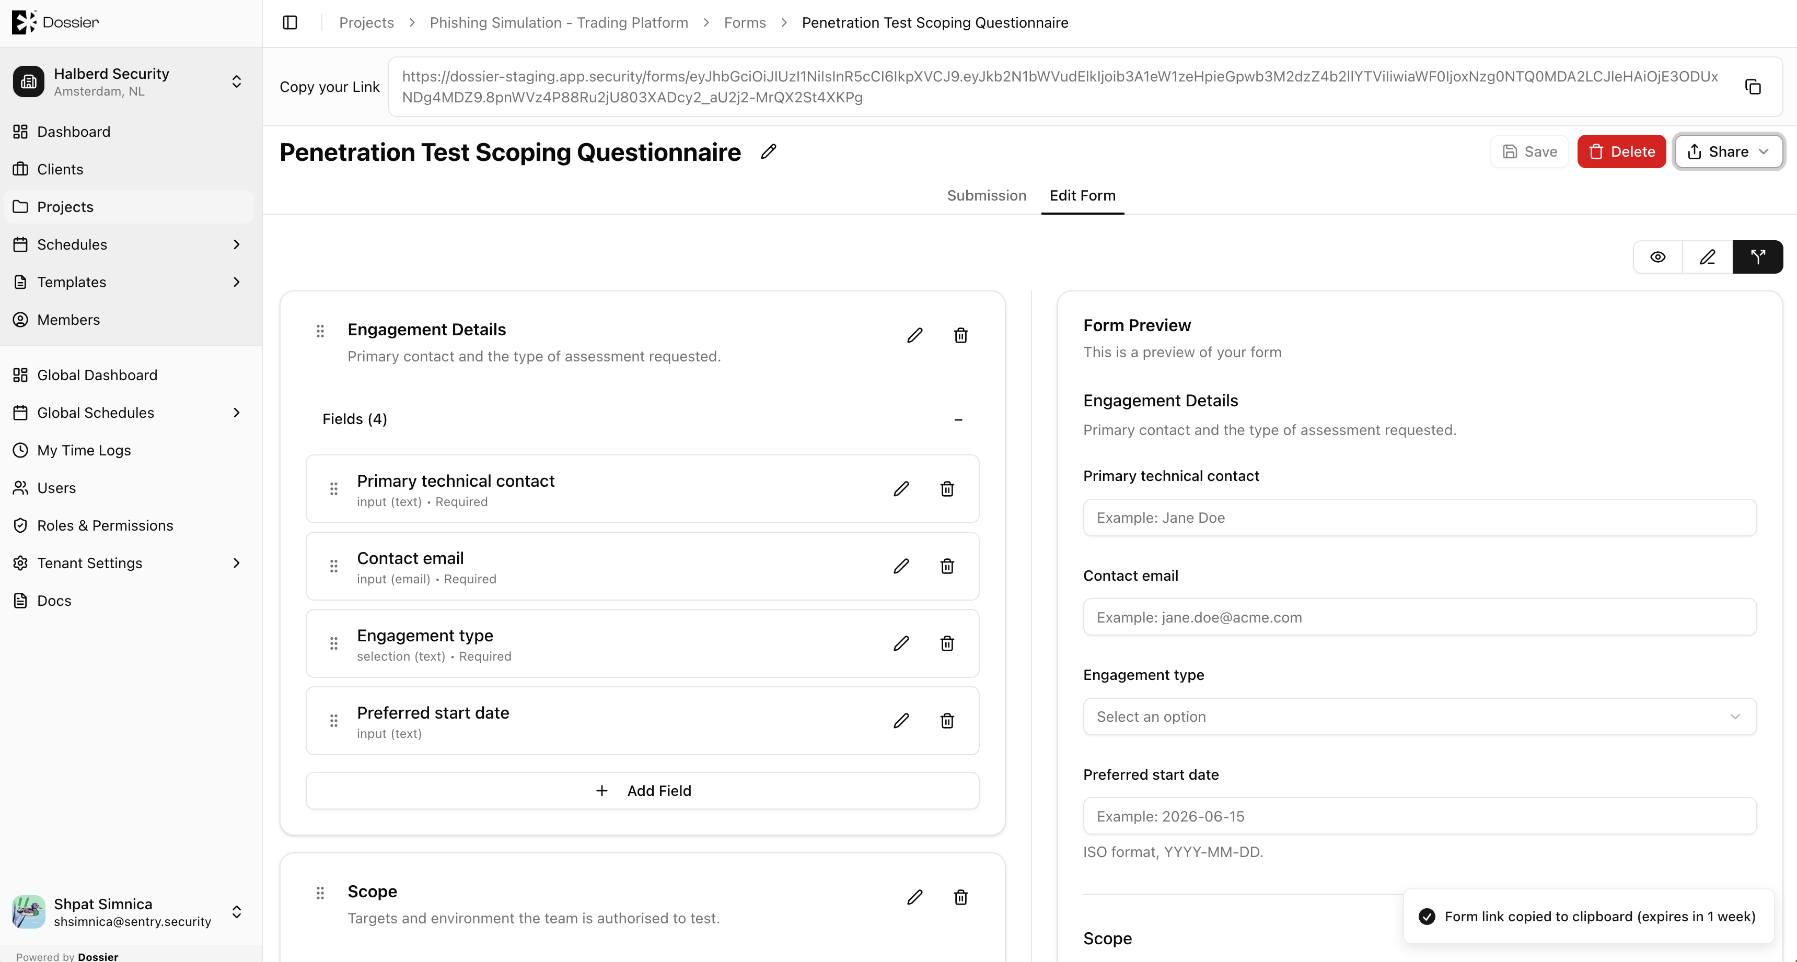1797x962 pixels.
Task: Open the Engagement type Select an option dropdown
Action: click(x=1420, y=717)
